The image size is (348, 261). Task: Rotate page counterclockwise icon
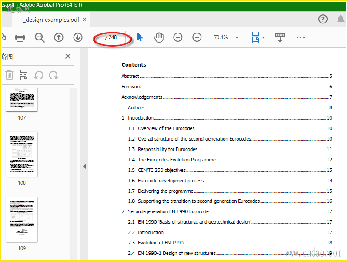[39, 75]
